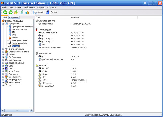
Task: Select Суммарная информация tree item
Action: 22,26
